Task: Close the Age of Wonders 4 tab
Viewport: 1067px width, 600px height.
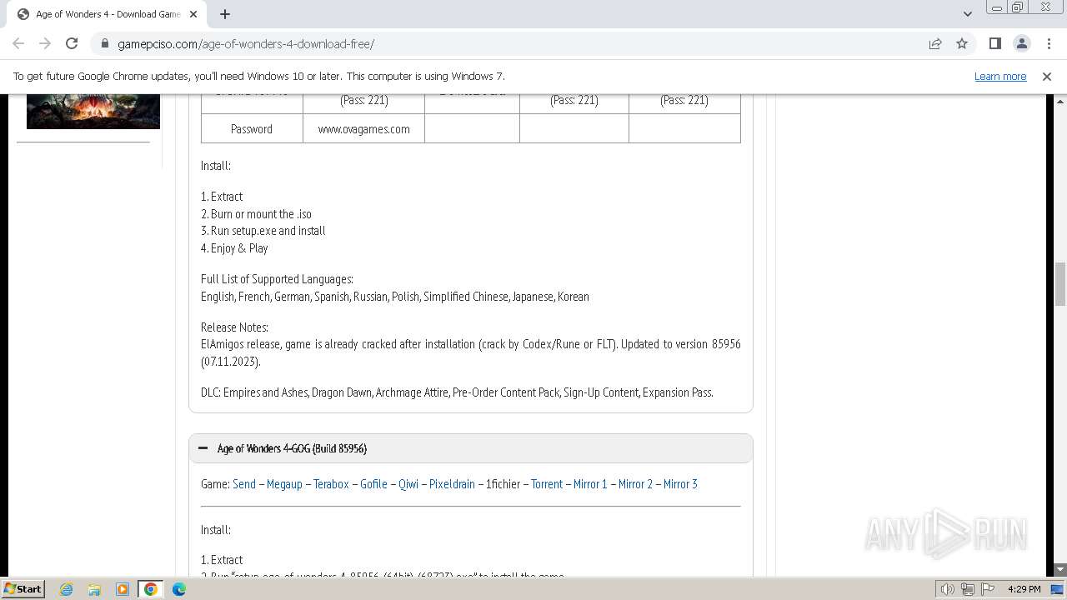Action: [x=193, y=14]
